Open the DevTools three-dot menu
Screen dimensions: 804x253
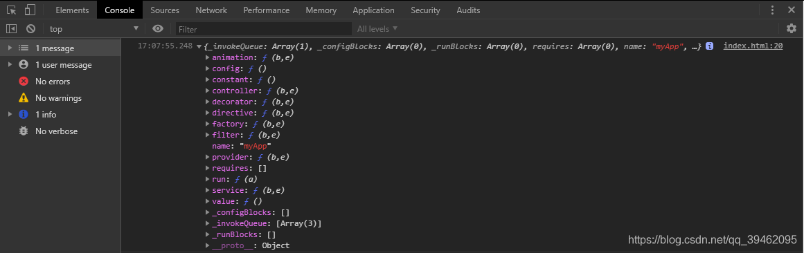(772, 10)
